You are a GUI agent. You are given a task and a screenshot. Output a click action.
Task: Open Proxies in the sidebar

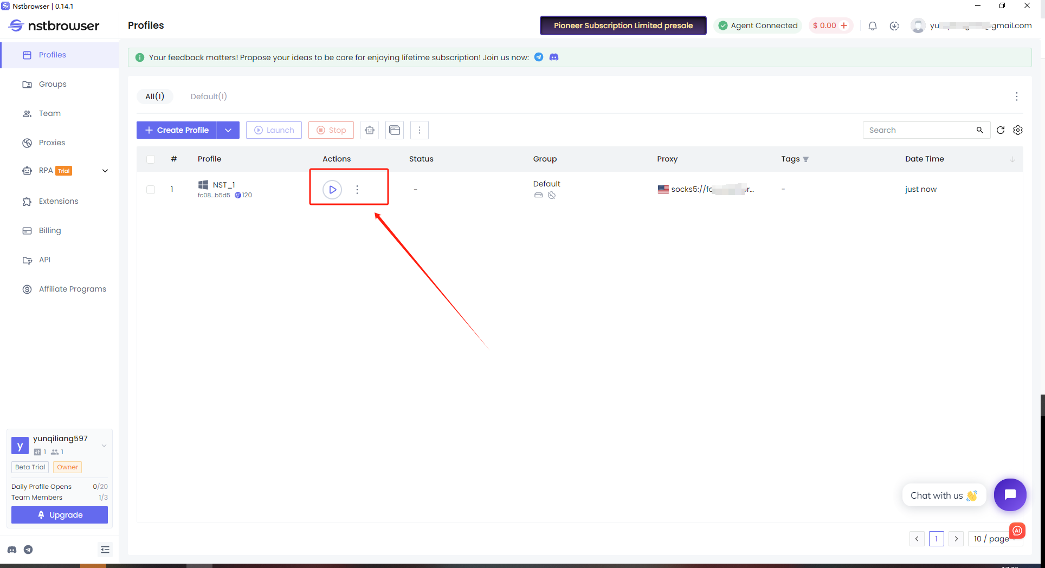52,143
